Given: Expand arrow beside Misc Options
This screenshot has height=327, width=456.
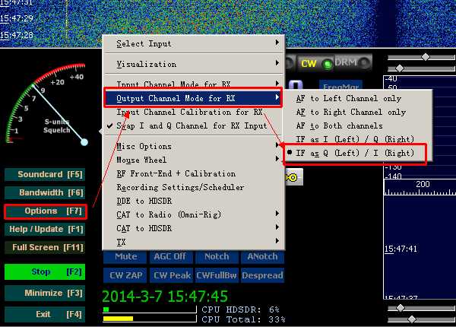Looking at the screenshot, I should point(277,145).
